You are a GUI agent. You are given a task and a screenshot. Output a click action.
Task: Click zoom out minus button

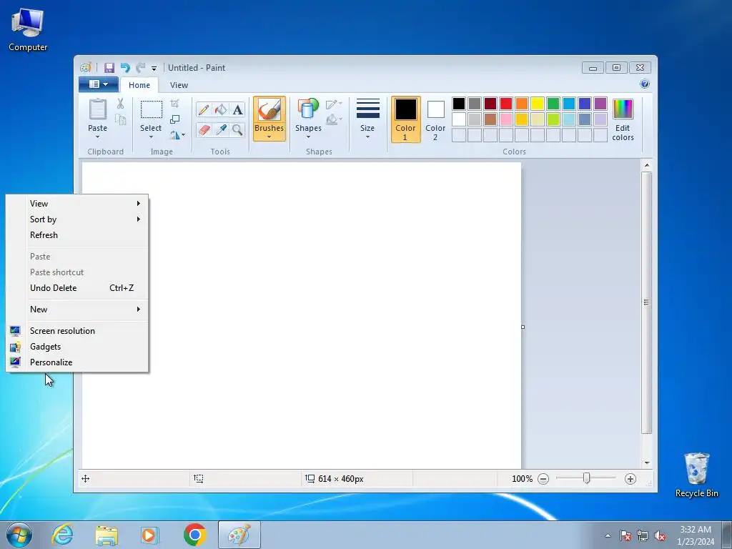click(543, 479)
